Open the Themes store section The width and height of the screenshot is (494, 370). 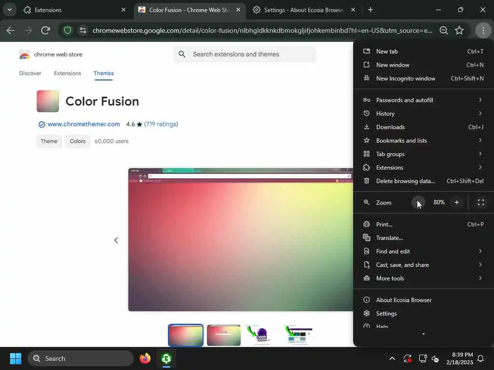click(x=104, y=73)
